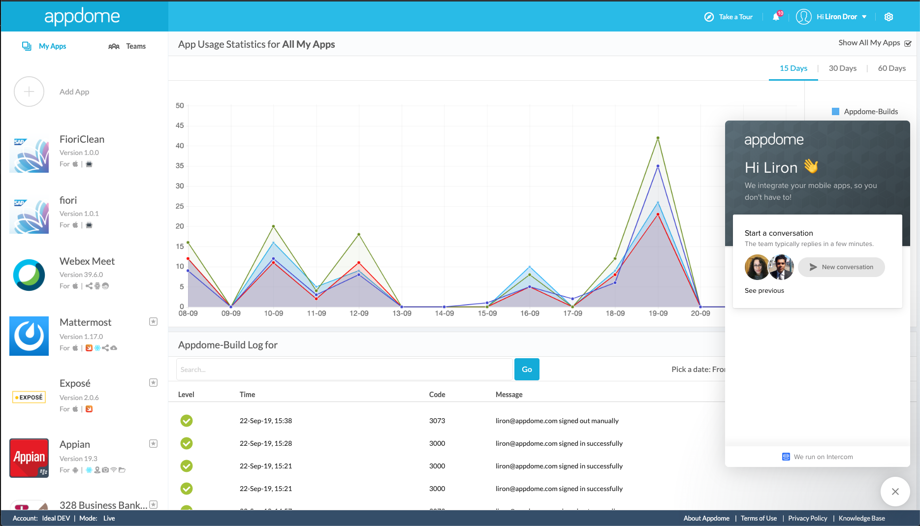Click the appdome logo in header
This screenshot has height=526, width=920.
click(82, 16)
